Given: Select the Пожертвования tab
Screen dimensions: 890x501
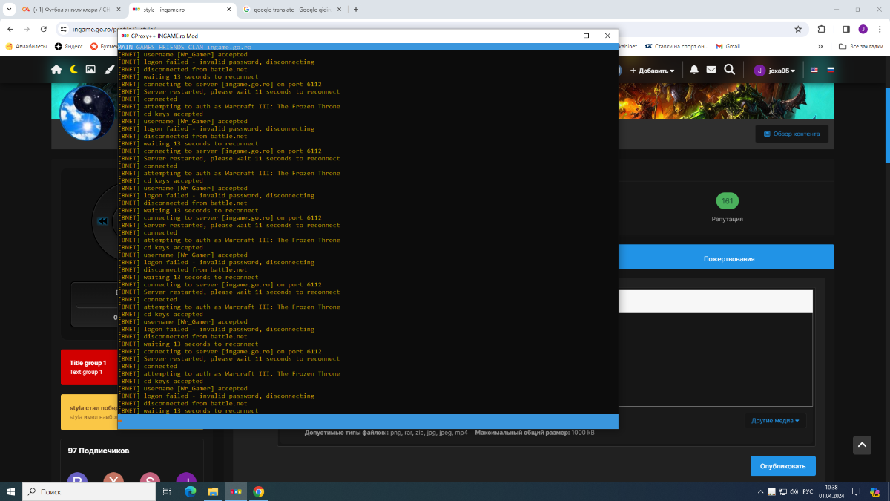Looking at the screenshot, I should click(x=728, y=258).
